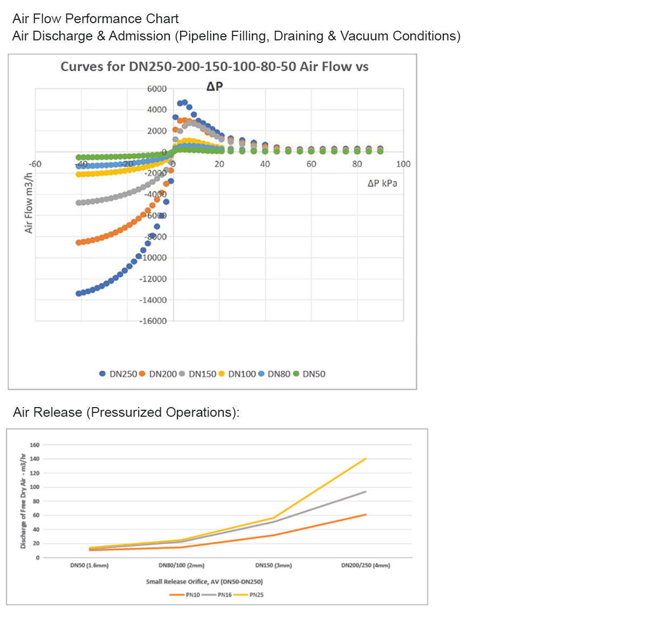
Task: Select the PN16 gray legend line
Action: (209, 595)
